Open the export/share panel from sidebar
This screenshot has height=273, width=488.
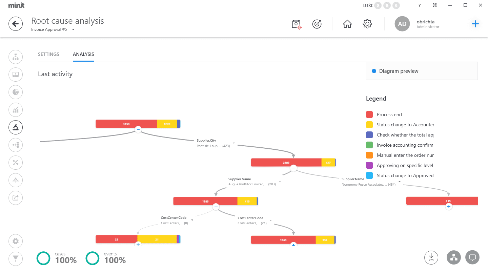16,198
